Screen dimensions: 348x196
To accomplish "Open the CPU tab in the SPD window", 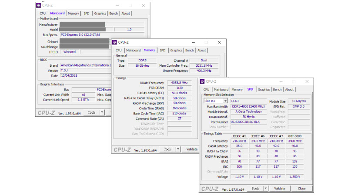I will [x=206, y=89].
